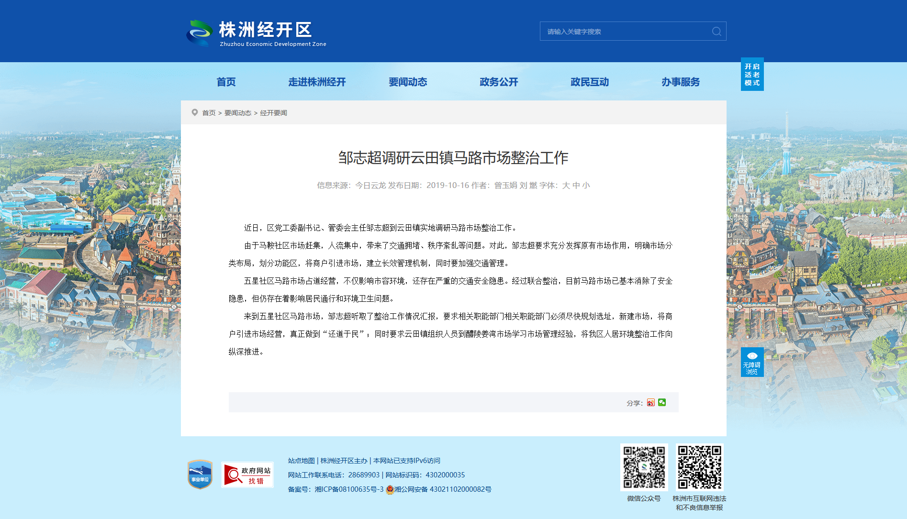Open the 办事服务 navigation menu
The width and height of the screenshot is (907, 519).
tap(681, 82)
